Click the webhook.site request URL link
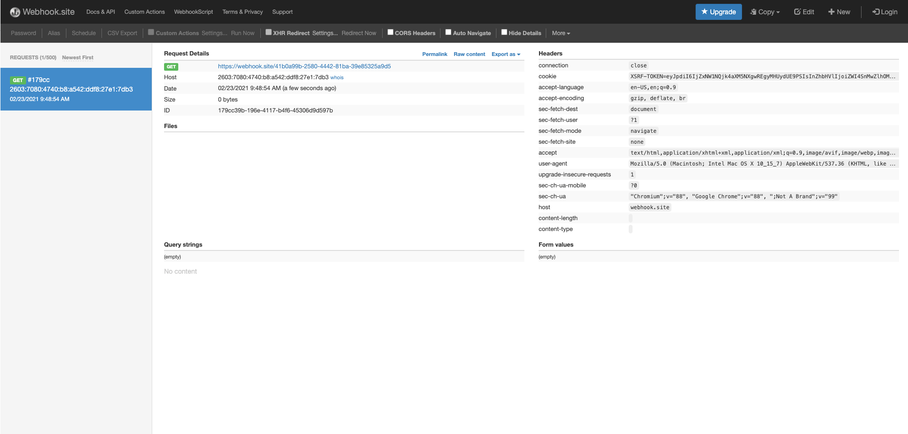Screen dimensions: 908x434 [x=304, y=66]
